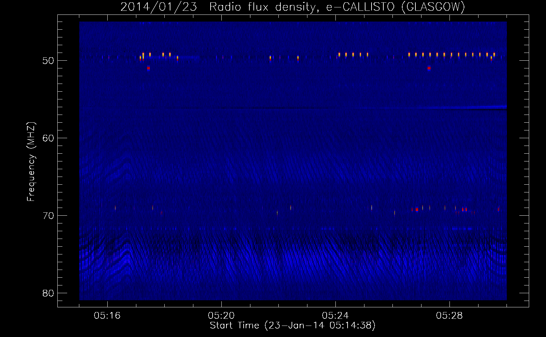Viewport: 546px width, 337px height.
Task: Click the 05:20 time tick label
Action: (221, 316)
